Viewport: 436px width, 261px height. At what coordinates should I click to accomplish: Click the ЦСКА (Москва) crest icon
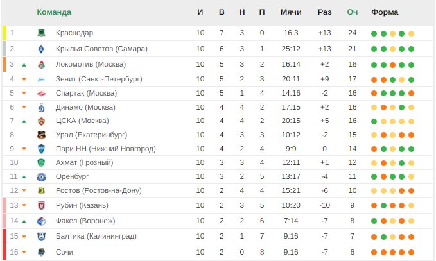click(x=41, y=121)
